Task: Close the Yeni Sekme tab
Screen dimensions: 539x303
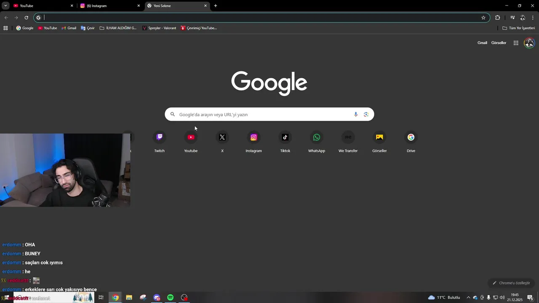Action: pyautogui.click(x=205, y=6)
